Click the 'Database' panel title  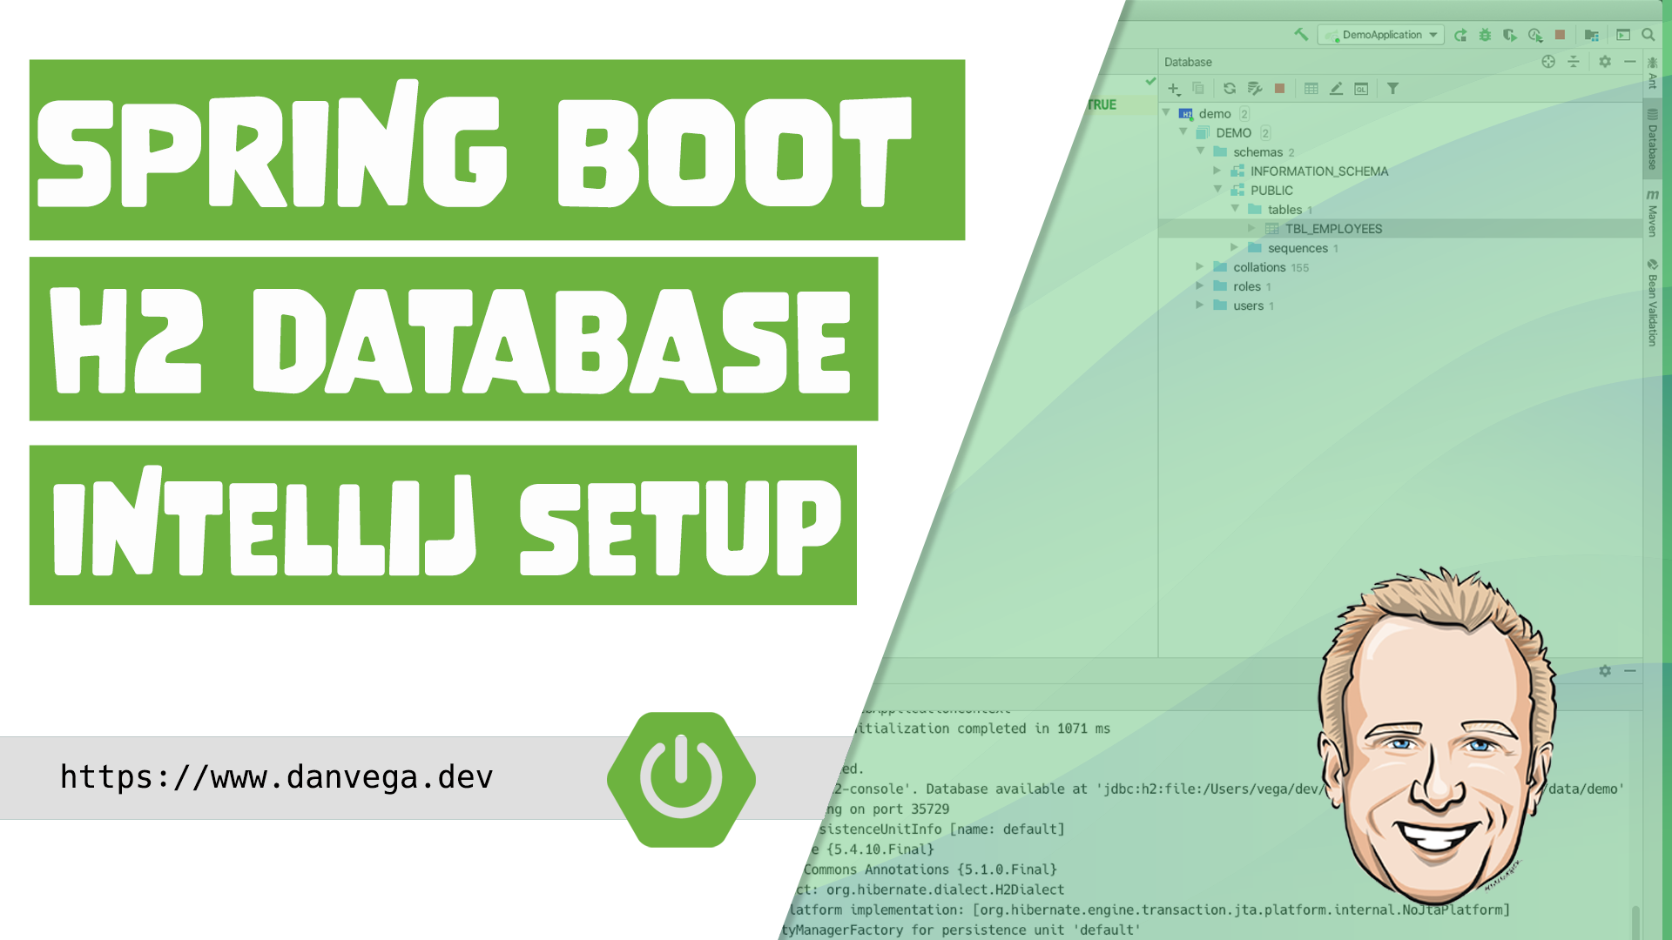tap(1188, 62)
